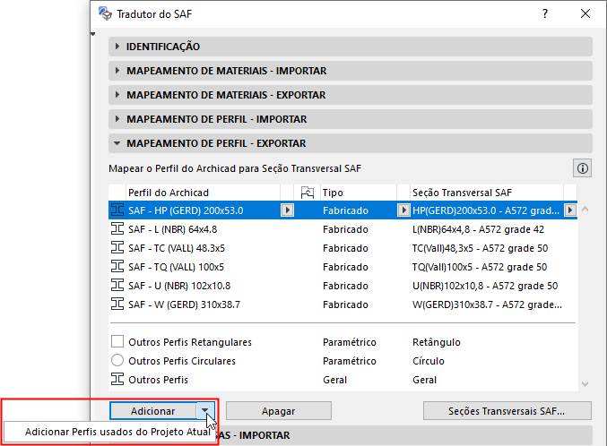Click cell W(GERD)310x38.7 - A572 grade...

(487, 304)
